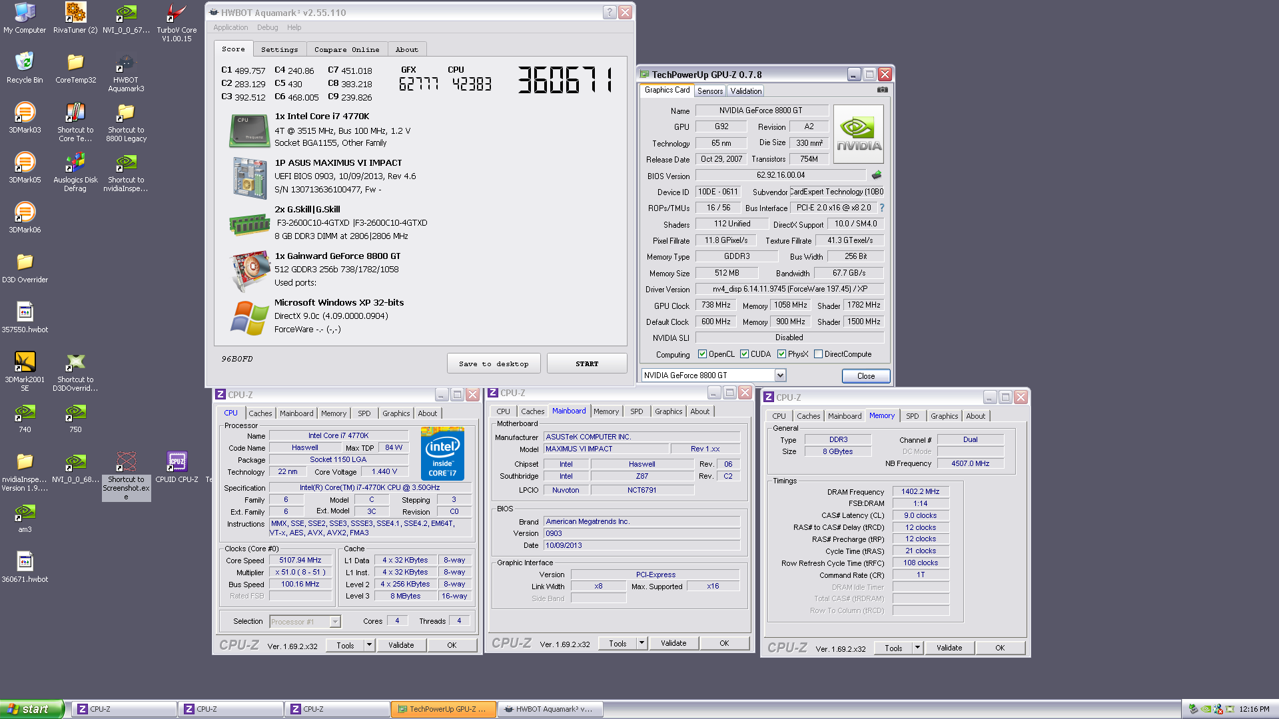Viewport: 1279px width, 719px height.
Task: Open the Application menu in Aquamark
Action: tap(230, 27)
